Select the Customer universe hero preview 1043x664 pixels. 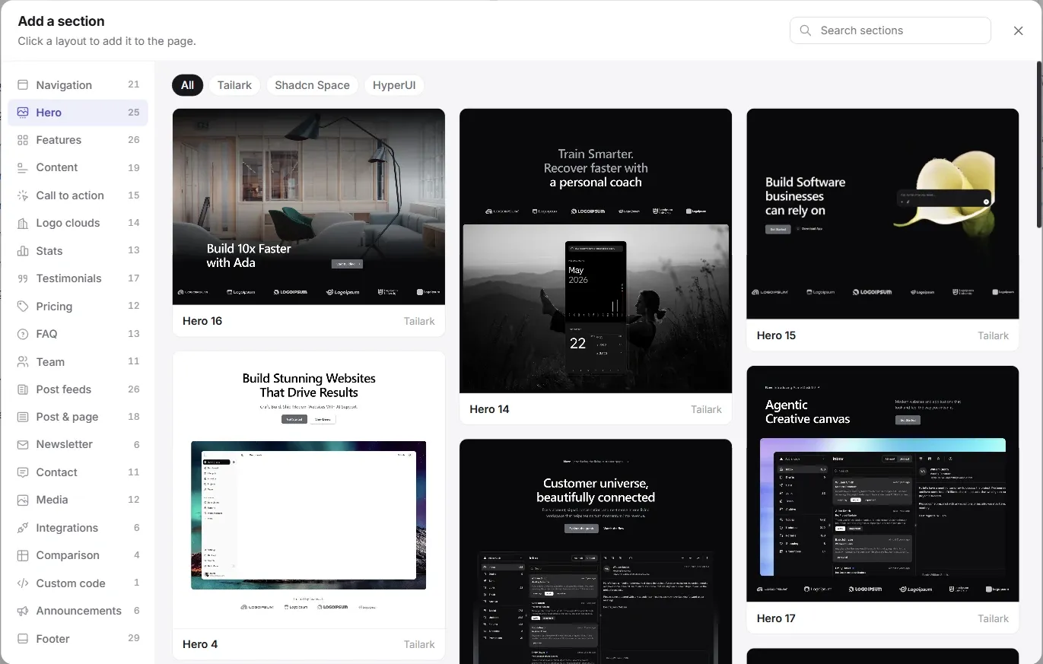pos(596,551)
